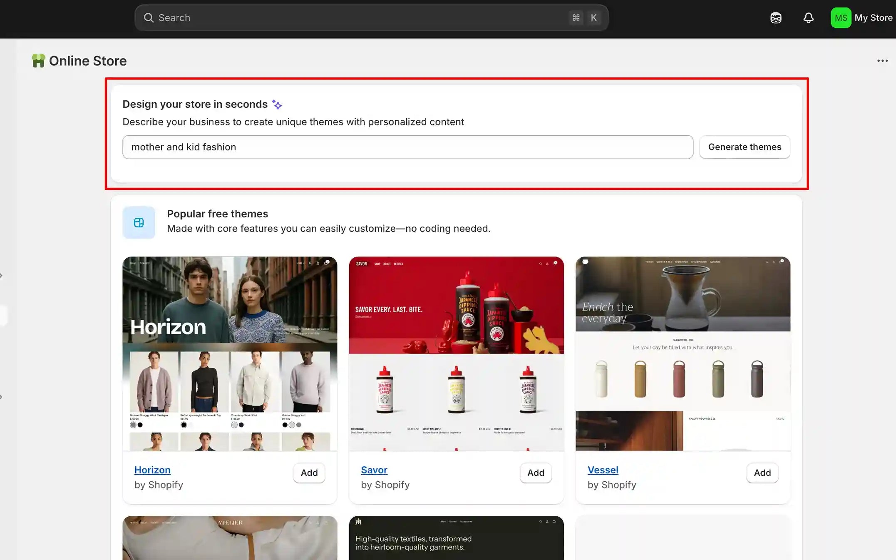Click the Generate themes button
This screenshot has height=560, width=896.
click(745, 147)
